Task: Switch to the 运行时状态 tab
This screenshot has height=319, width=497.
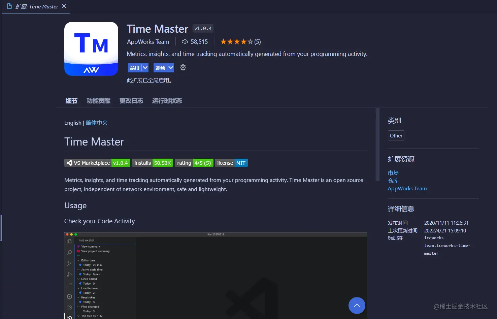Action: tap(167, 101)
